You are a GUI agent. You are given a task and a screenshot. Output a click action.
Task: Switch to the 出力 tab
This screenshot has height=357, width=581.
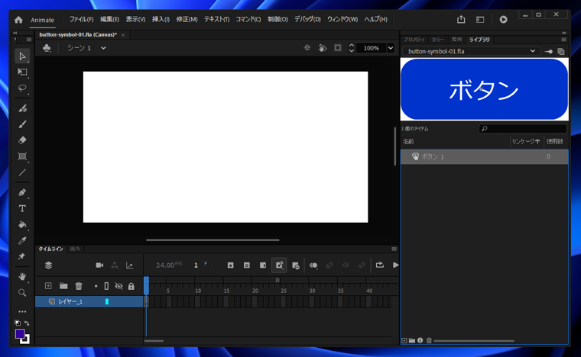75,249
